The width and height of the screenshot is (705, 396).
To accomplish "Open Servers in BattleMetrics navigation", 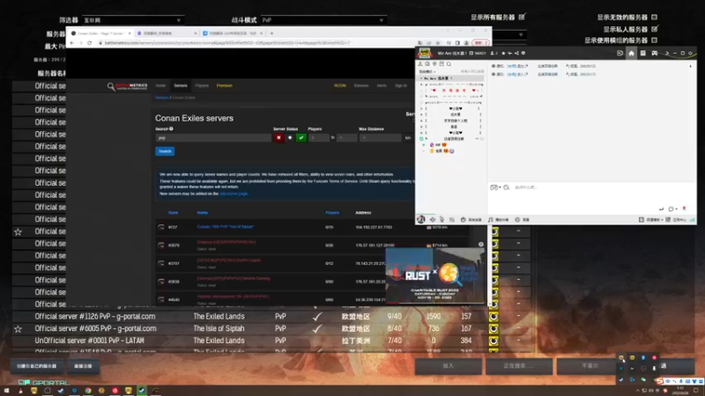I will coord(181,85).
